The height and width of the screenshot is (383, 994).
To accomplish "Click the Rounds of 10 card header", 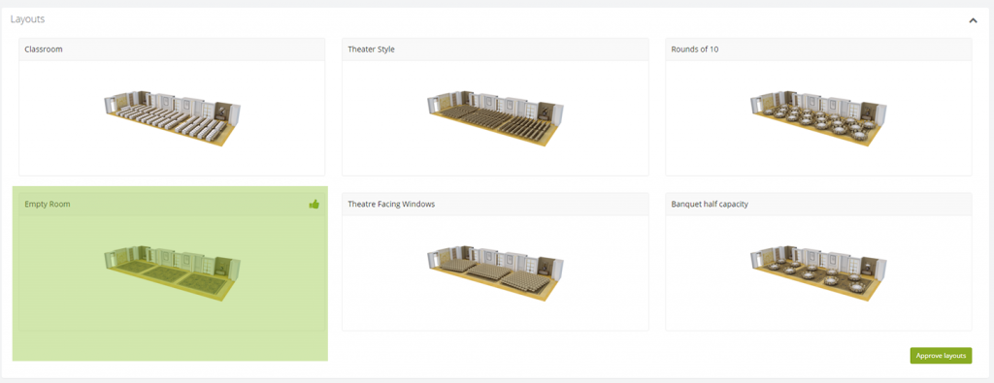I will point(818,49).
